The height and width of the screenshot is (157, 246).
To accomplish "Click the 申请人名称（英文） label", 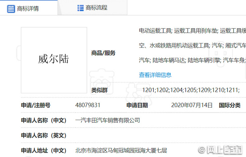I will tap(44, 135).
